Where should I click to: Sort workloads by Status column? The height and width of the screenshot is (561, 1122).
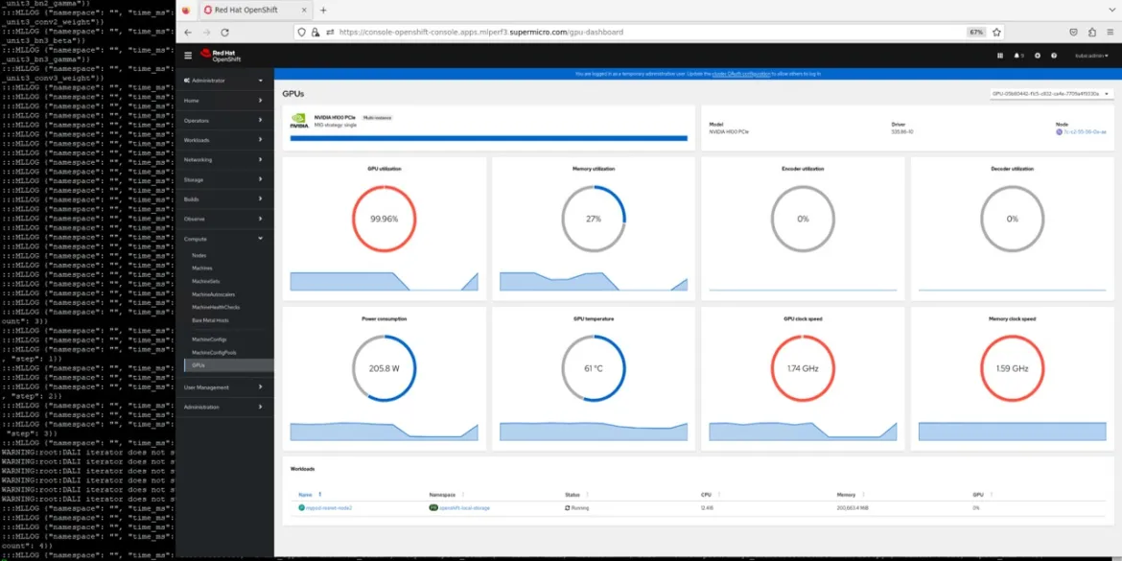pyautogui.click(x=576, y=495)
